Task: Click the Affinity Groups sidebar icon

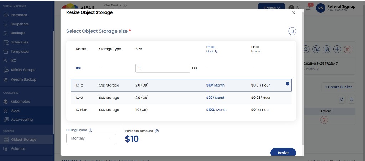Action: [6, 70]
